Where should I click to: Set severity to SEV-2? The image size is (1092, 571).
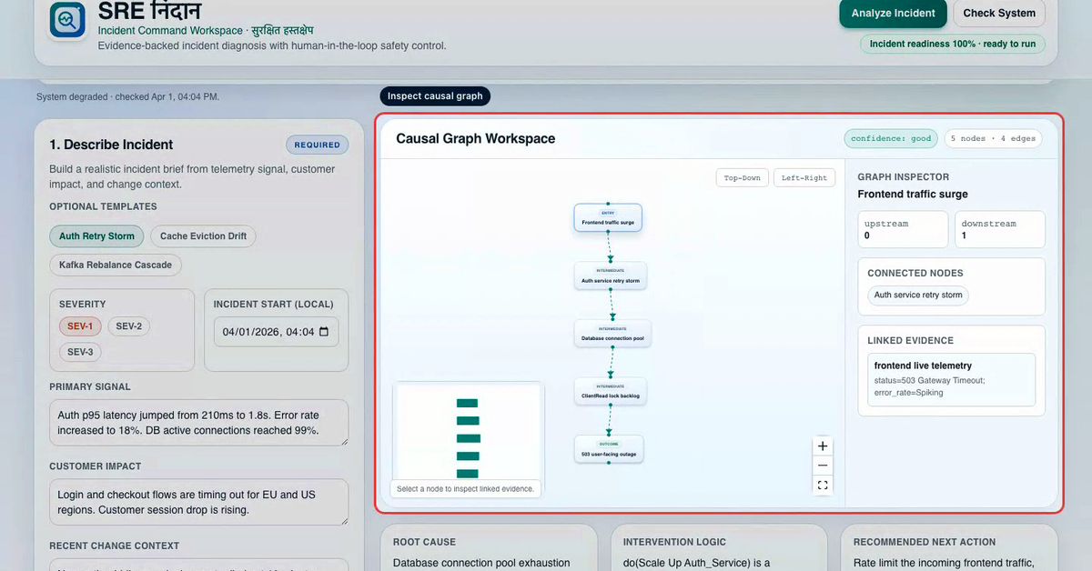(x=129, y=326)
